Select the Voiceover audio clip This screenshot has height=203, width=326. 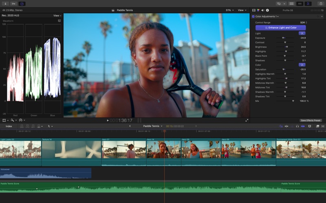pos(46,173)
